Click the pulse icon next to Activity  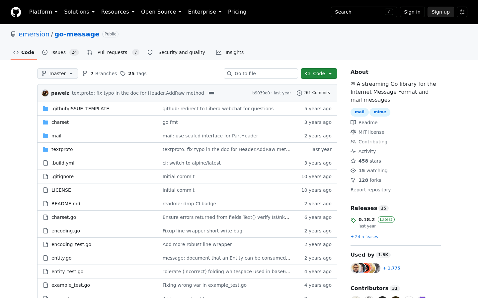[353, 151]
